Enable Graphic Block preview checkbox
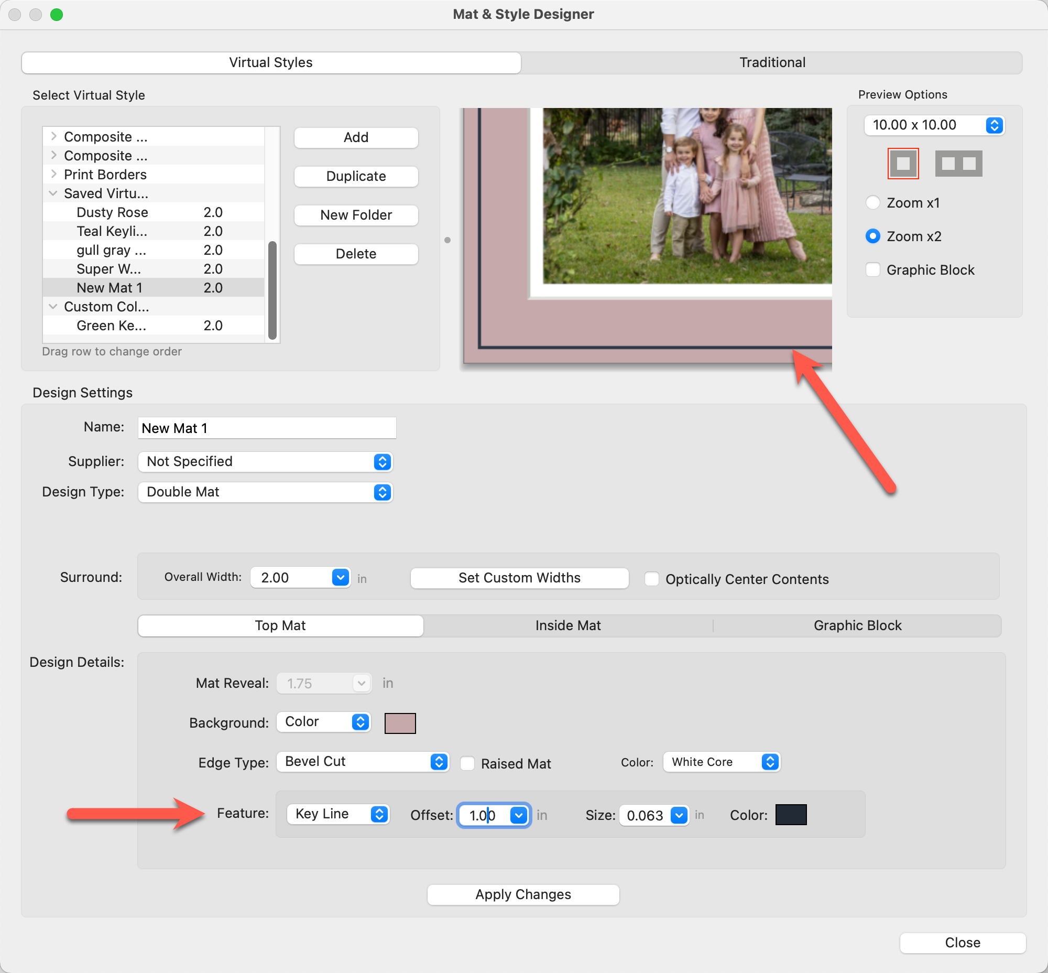 872,270
